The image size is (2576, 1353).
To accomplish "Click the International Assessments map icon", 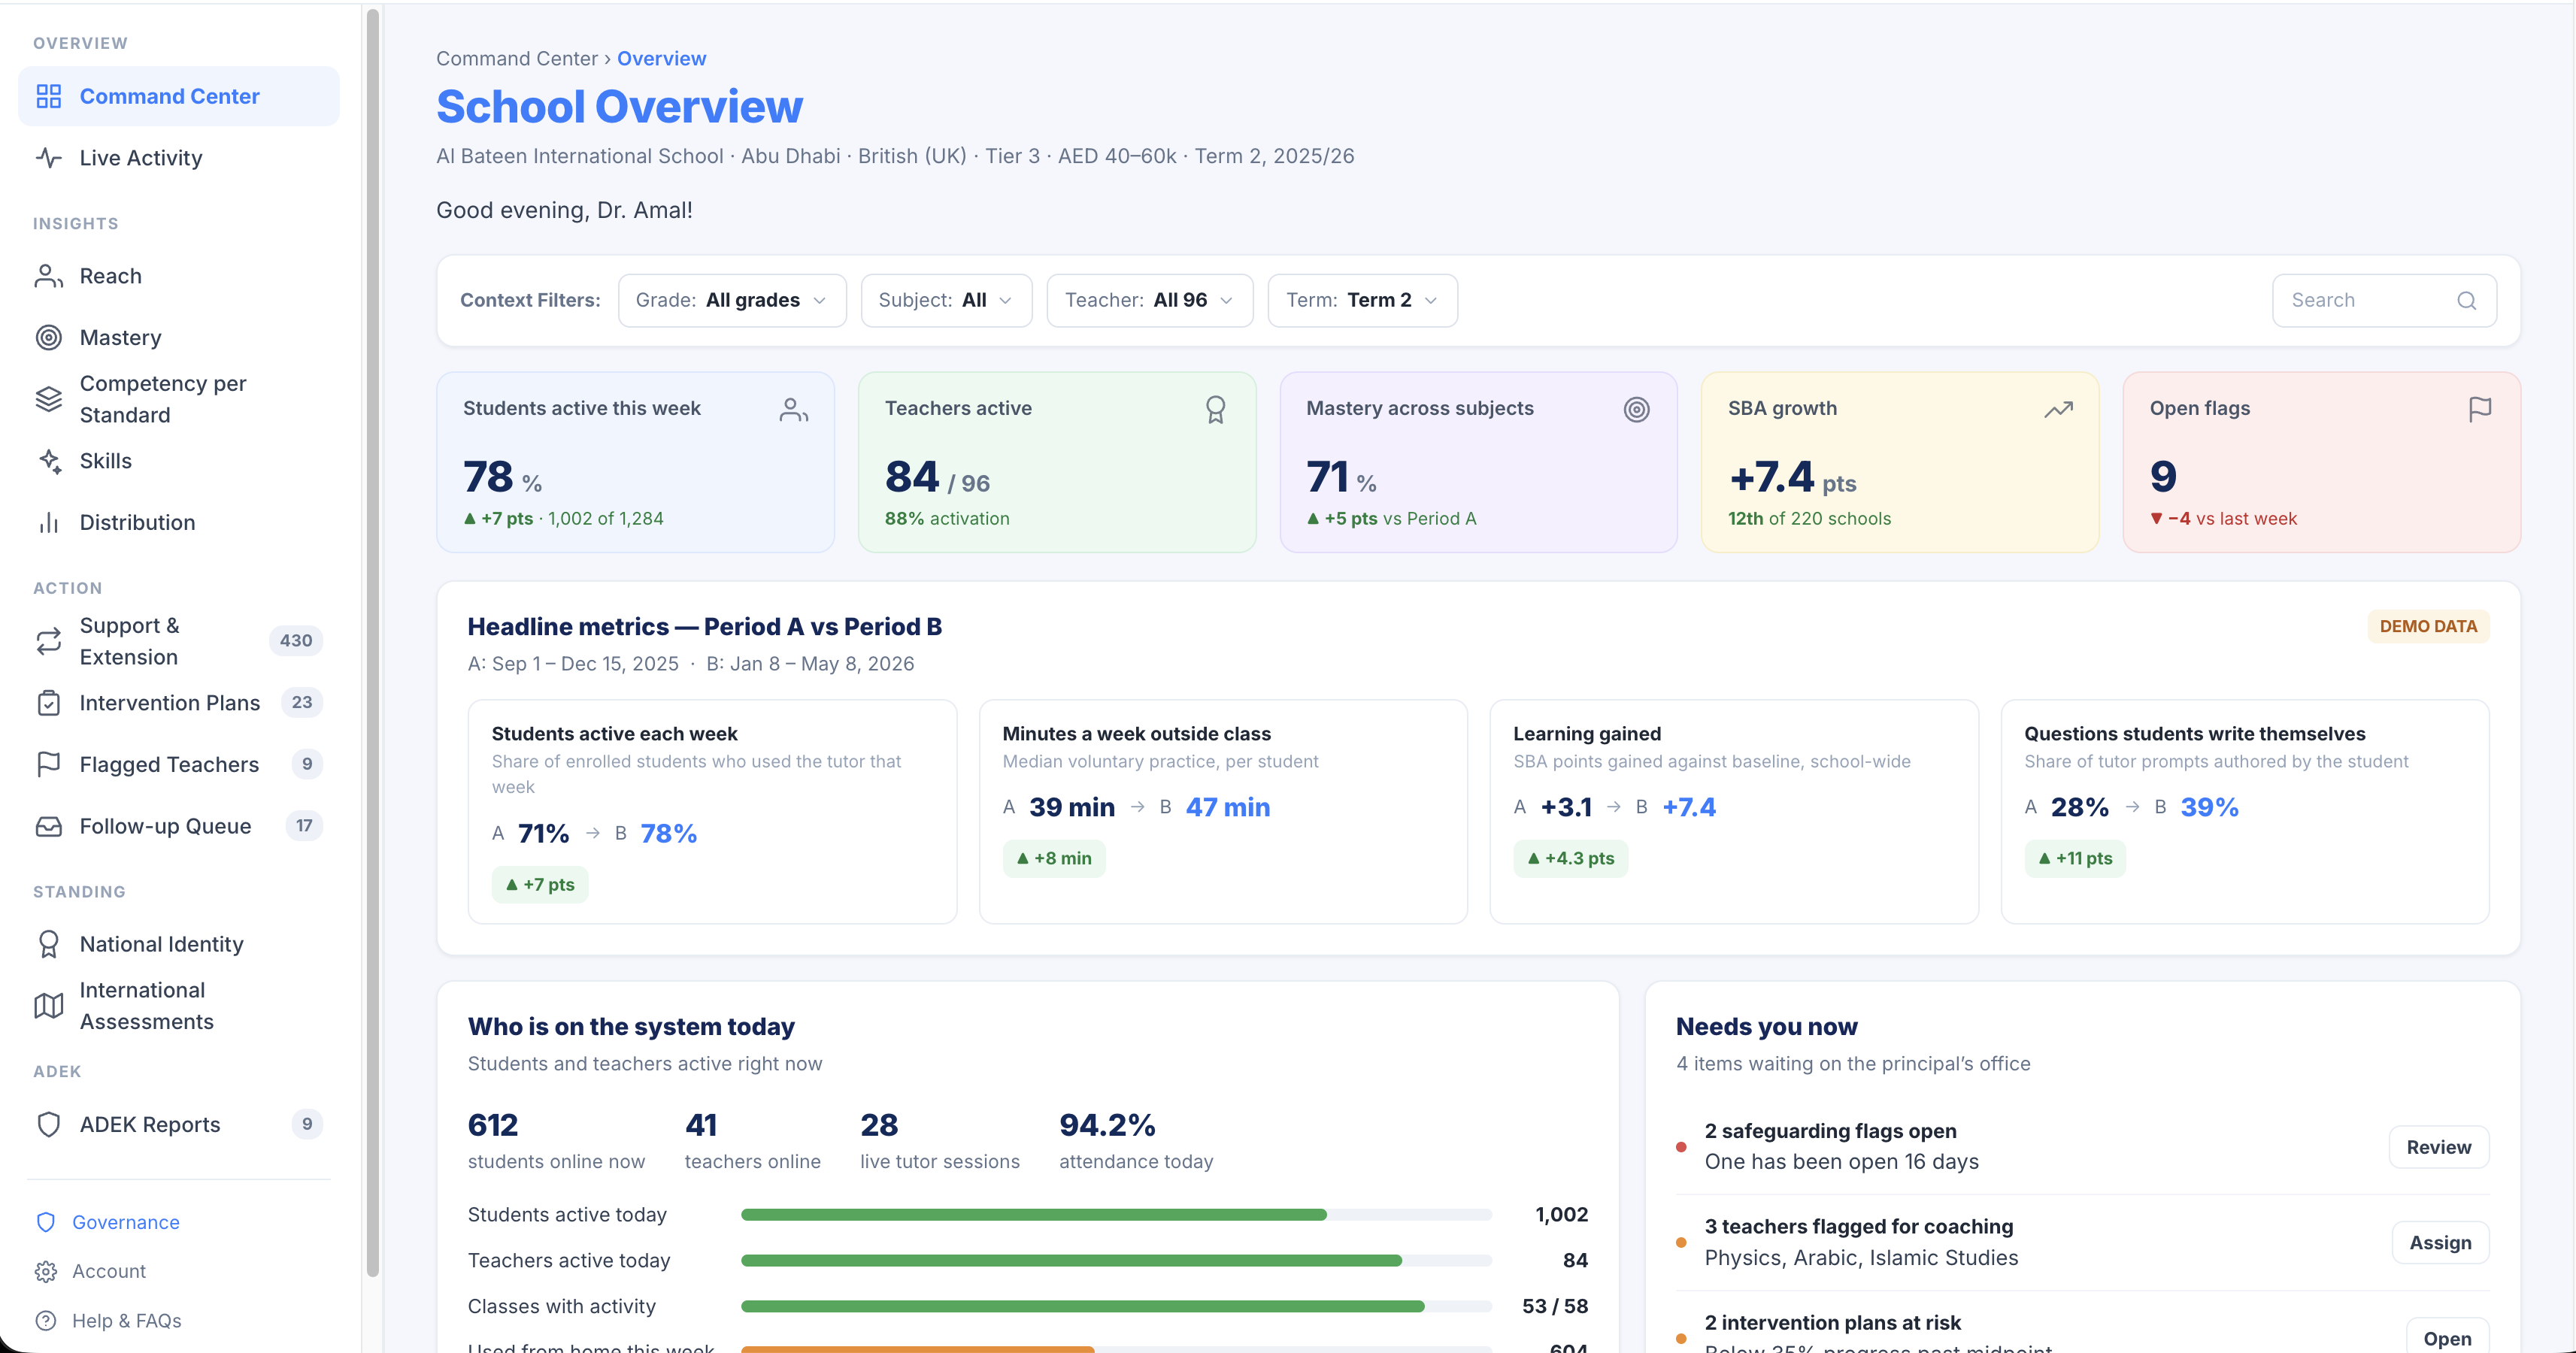I will coord(48,1005).
